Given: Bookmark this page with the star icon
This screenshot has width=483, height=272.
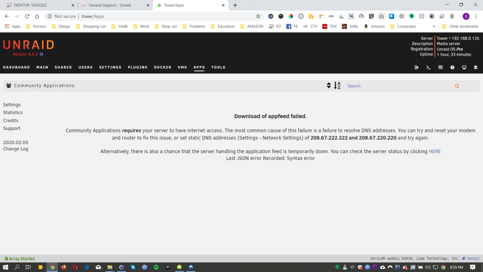Looking at the screenshot, I should tap(258, 16).
